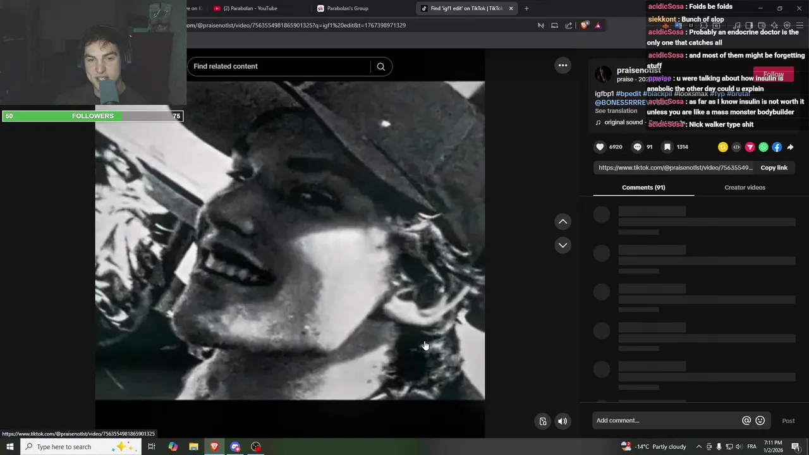This screenshot has width=809, height=455.
Task: Open the weather widget showing -14°C
Action: click(654, 447)
